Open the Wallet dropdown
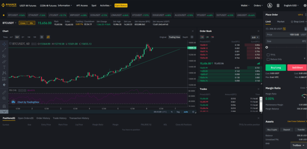Viewport: 307px width, 149px height. coord(245,5)
